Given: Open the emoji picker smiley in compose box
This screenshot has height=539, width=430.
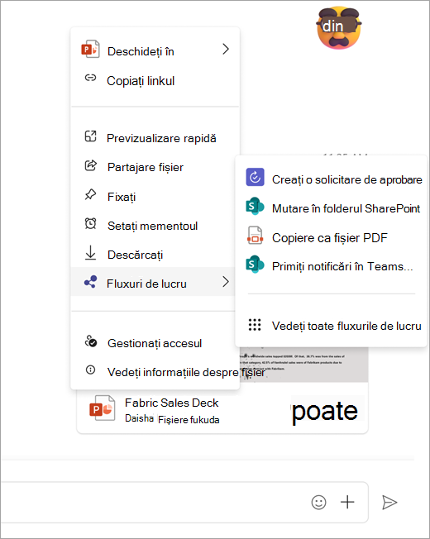Looking at the screenshot, I should point(318,503).
